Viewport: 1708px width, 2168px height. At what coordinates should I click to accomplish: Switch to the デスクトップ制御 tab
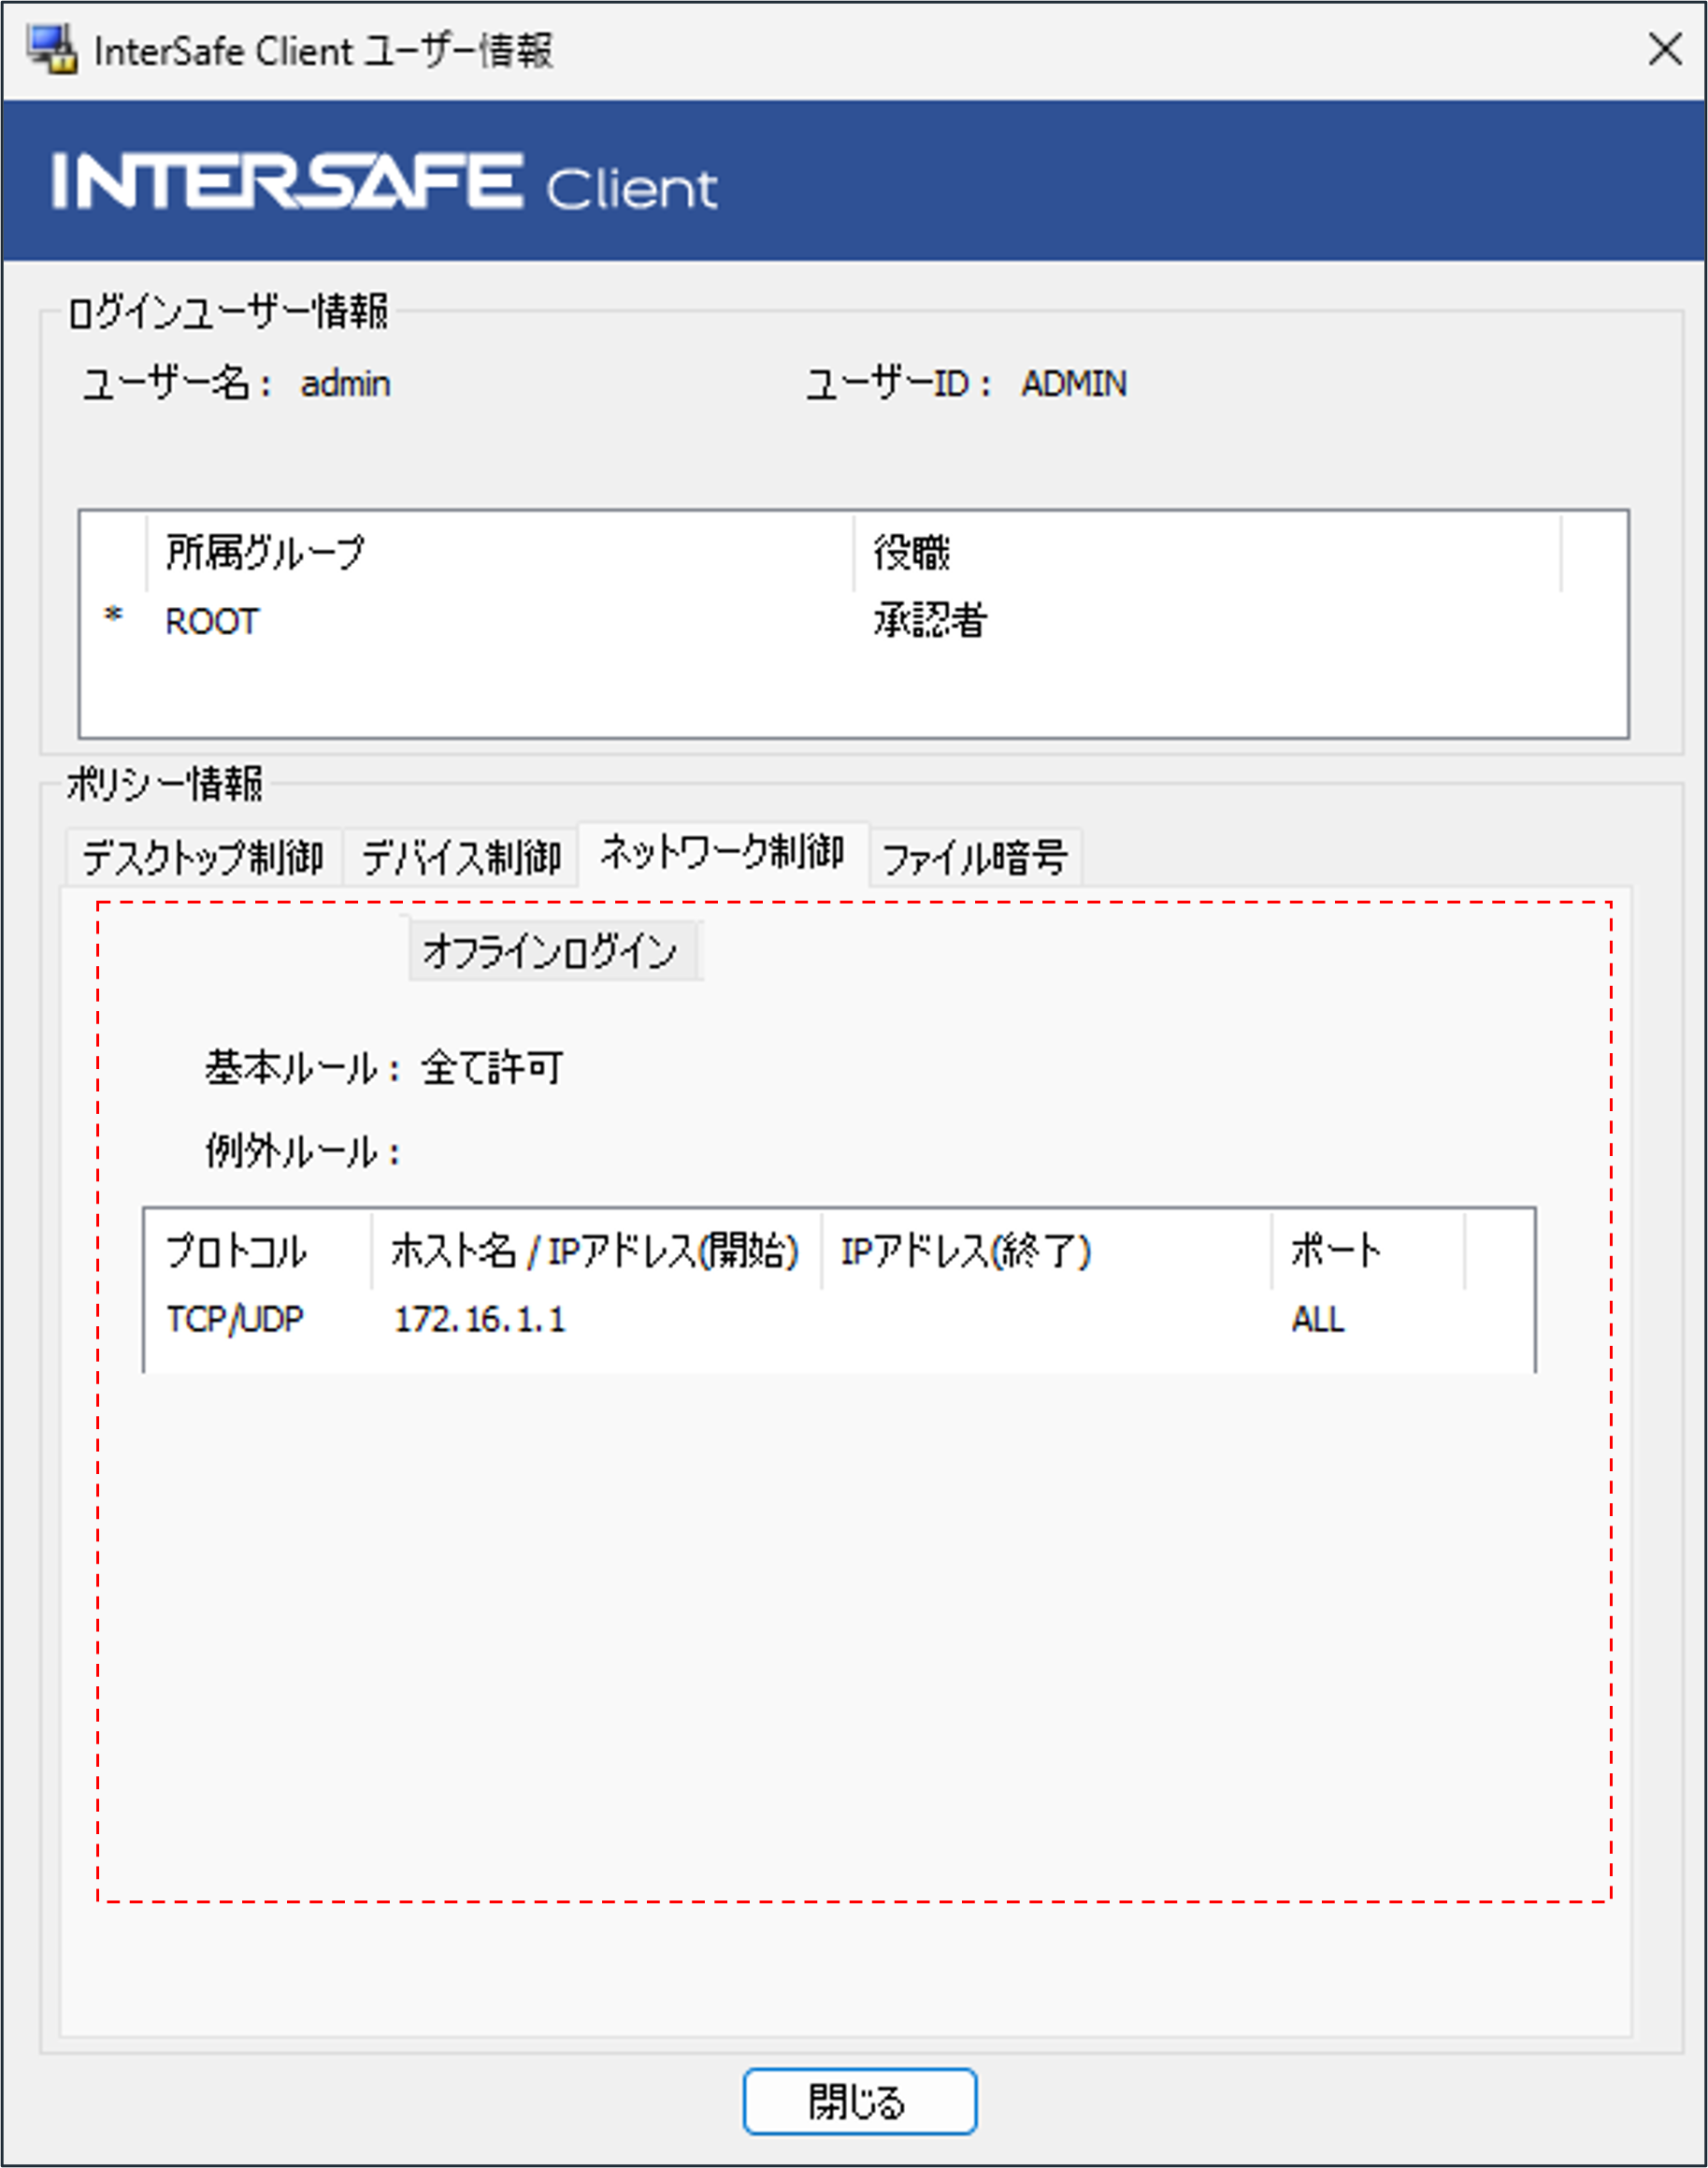tap(204, 856)
